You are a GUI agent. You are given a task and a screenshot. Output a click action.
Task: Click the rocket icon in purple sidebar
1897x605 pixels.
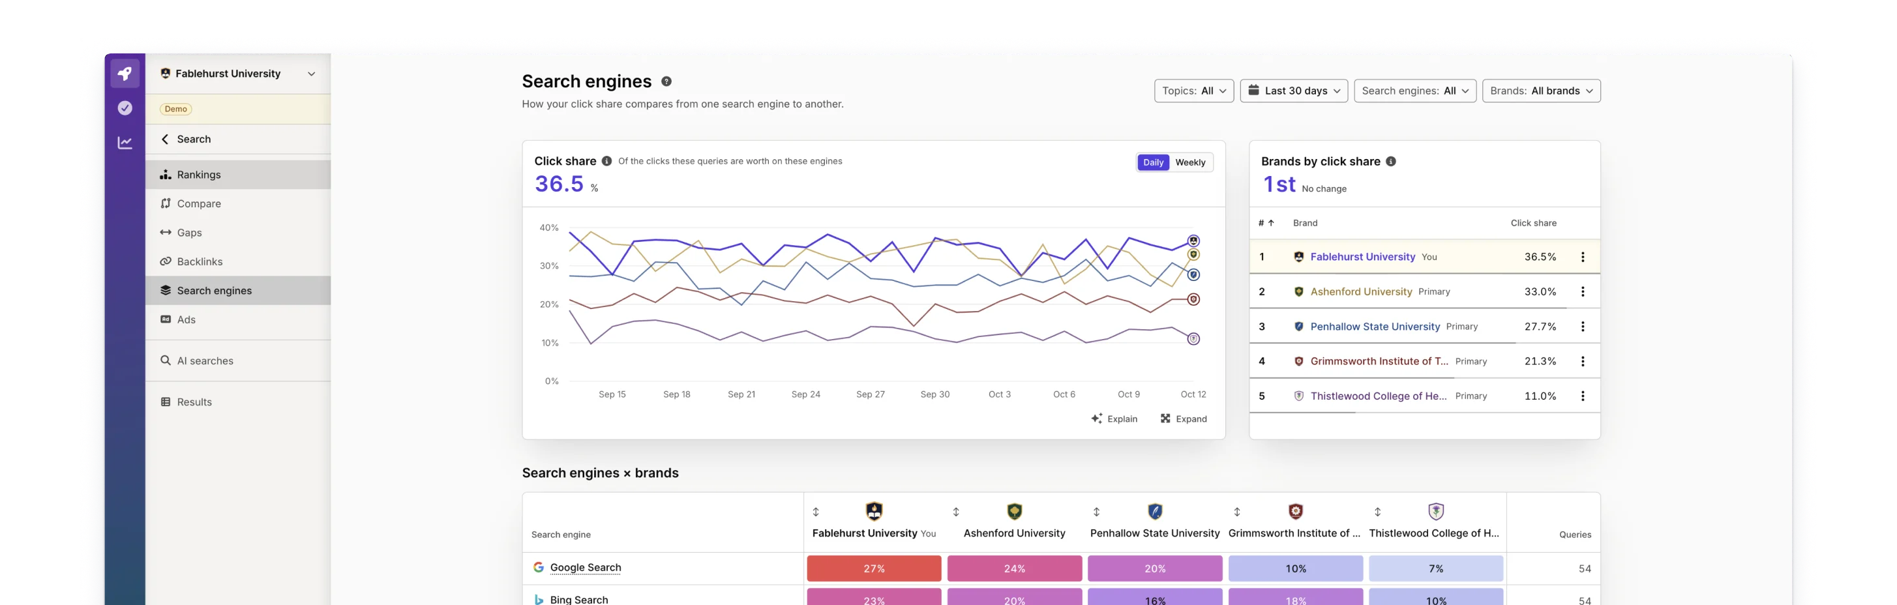point(125,74)
